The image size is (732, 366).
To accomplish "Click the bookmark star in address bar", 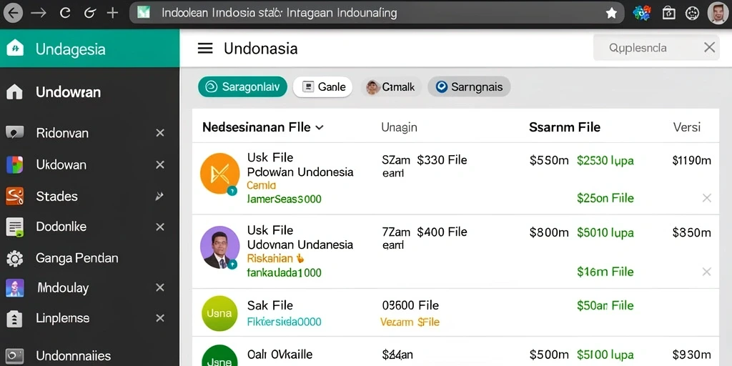I will 611,13.
